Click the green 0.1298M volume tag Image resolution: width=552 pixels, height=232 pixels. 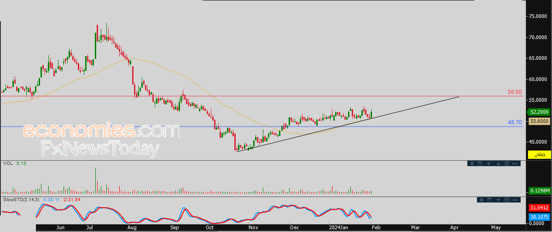(x=539, y=191)
